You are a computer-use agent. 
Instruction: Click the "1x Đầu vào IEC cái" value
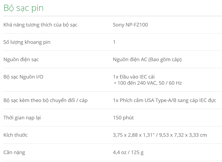[x=134, y=77]
